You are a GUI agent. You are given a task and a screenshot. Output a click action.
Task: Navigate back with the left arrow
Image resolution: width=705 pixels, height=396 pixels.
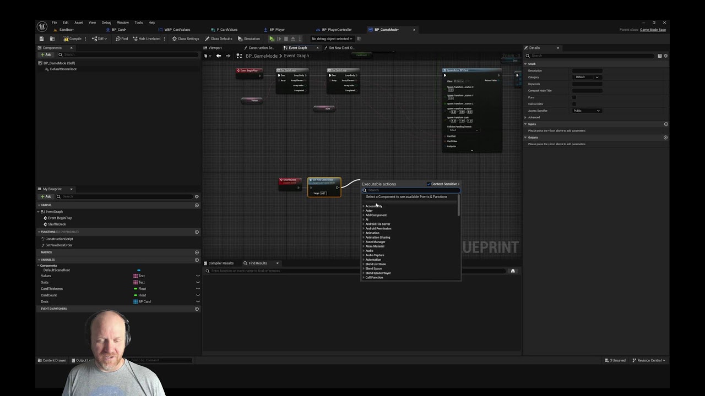(219, 56)
